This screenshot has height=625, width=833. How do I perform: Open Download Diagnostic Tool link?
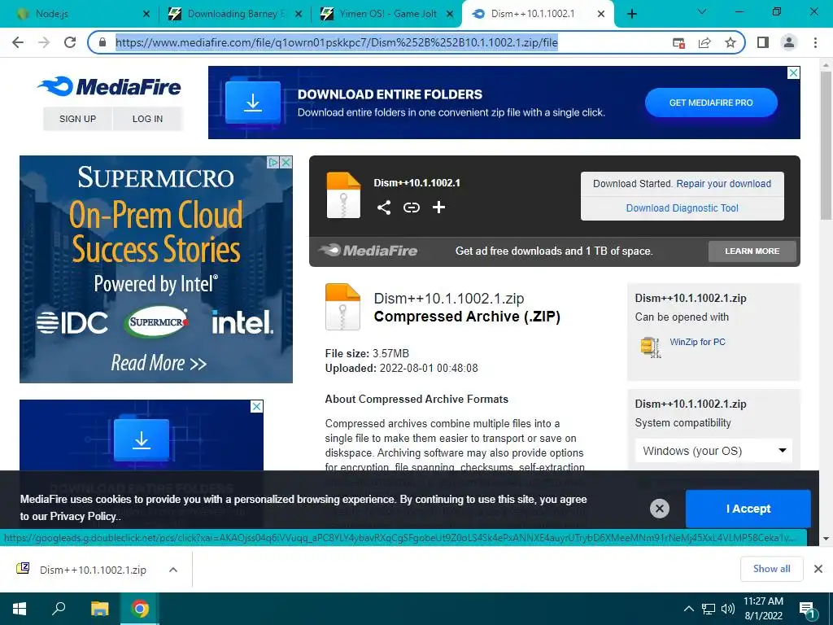point(683,208)
